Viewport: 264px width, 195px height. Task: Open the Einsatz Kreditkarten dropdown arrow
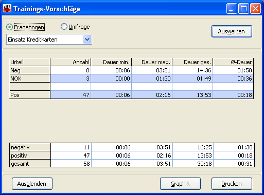(x=87, y=40)
